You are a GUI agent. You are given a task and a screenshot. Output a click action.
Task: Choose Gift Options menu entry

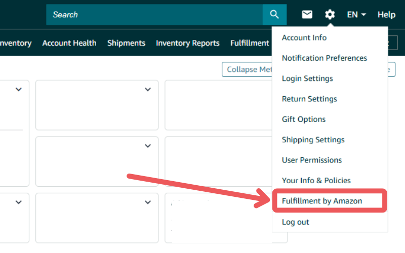[304, 119]
